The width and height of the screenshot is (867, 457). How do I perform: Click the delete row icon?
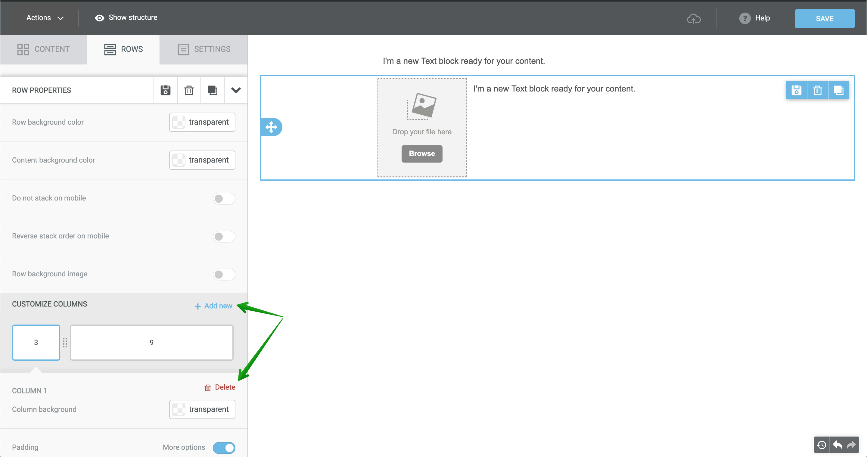tap(189, 90)
